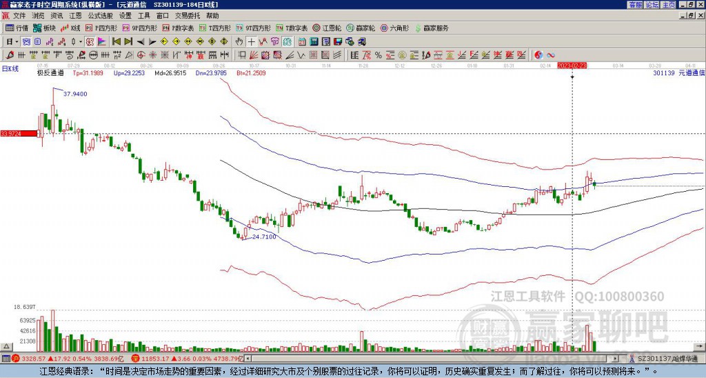This screenshot has width=706, height=378.
Task: Click the red 33.9724 price marker
Action: [19, 134]
